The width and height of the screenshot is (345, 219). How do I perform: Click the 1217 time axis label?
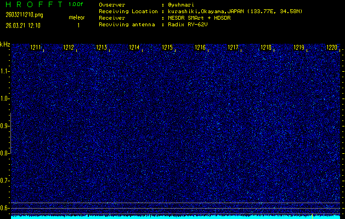(233, 47)
